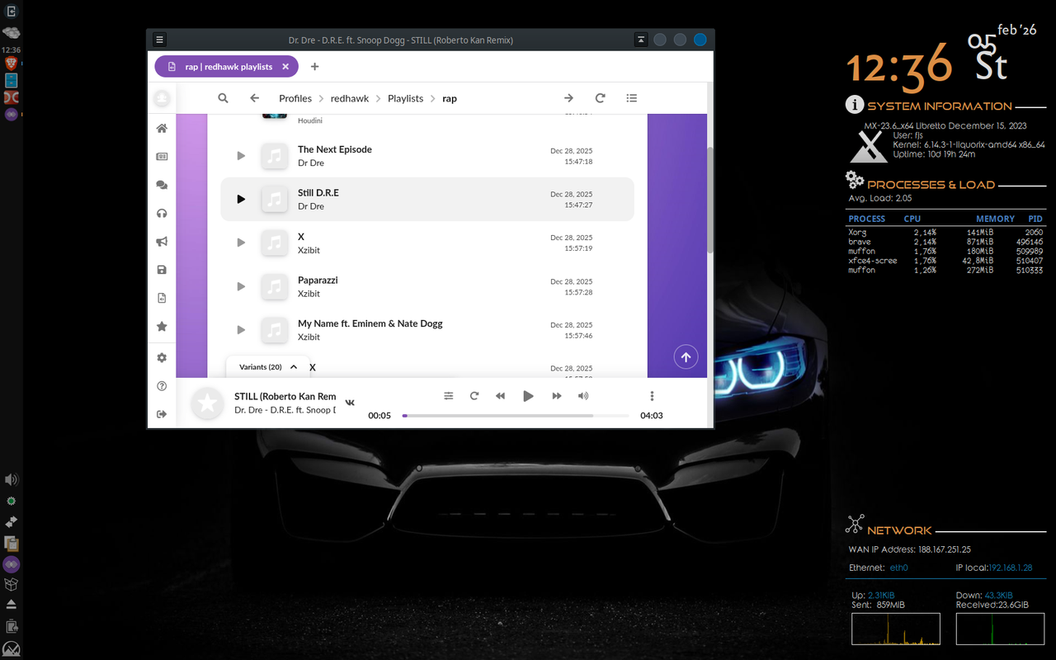Play the first X track by Xzibit
The width and height of the screenshot is (1056, 660).
(241, 243)
